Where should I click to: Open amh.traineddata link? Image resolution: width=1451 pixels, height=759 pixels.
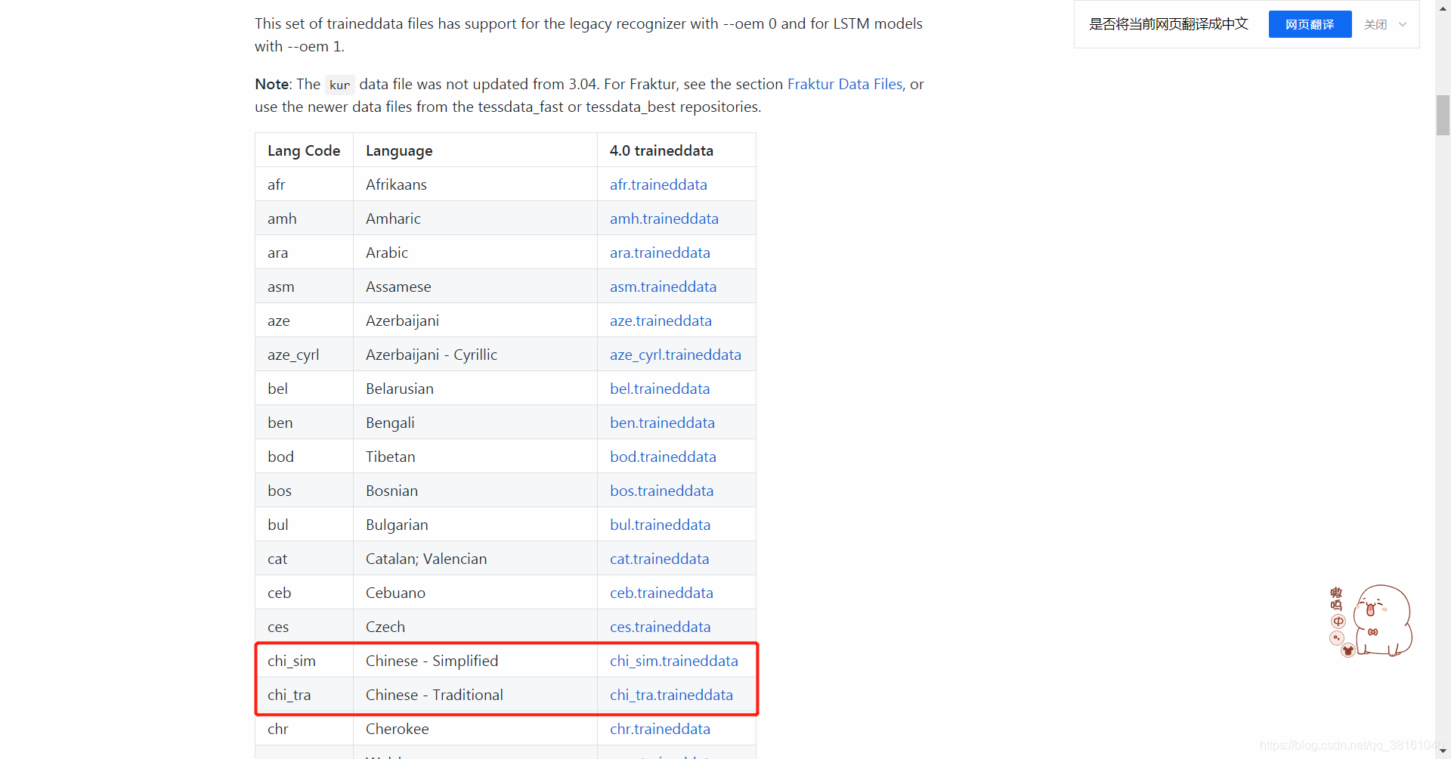point(664,218)
